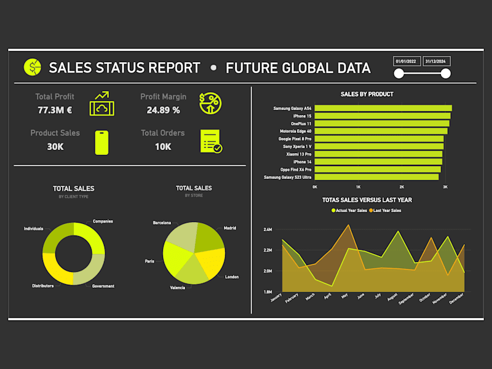Screen dimensions: 492x369
Task: Click the 2.4M y-axis label
Action: click(x=268, y=229)
